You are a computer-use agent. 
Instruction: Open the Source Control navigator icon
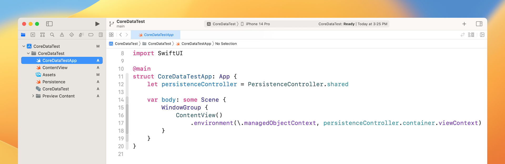click(x=33, y=35)
